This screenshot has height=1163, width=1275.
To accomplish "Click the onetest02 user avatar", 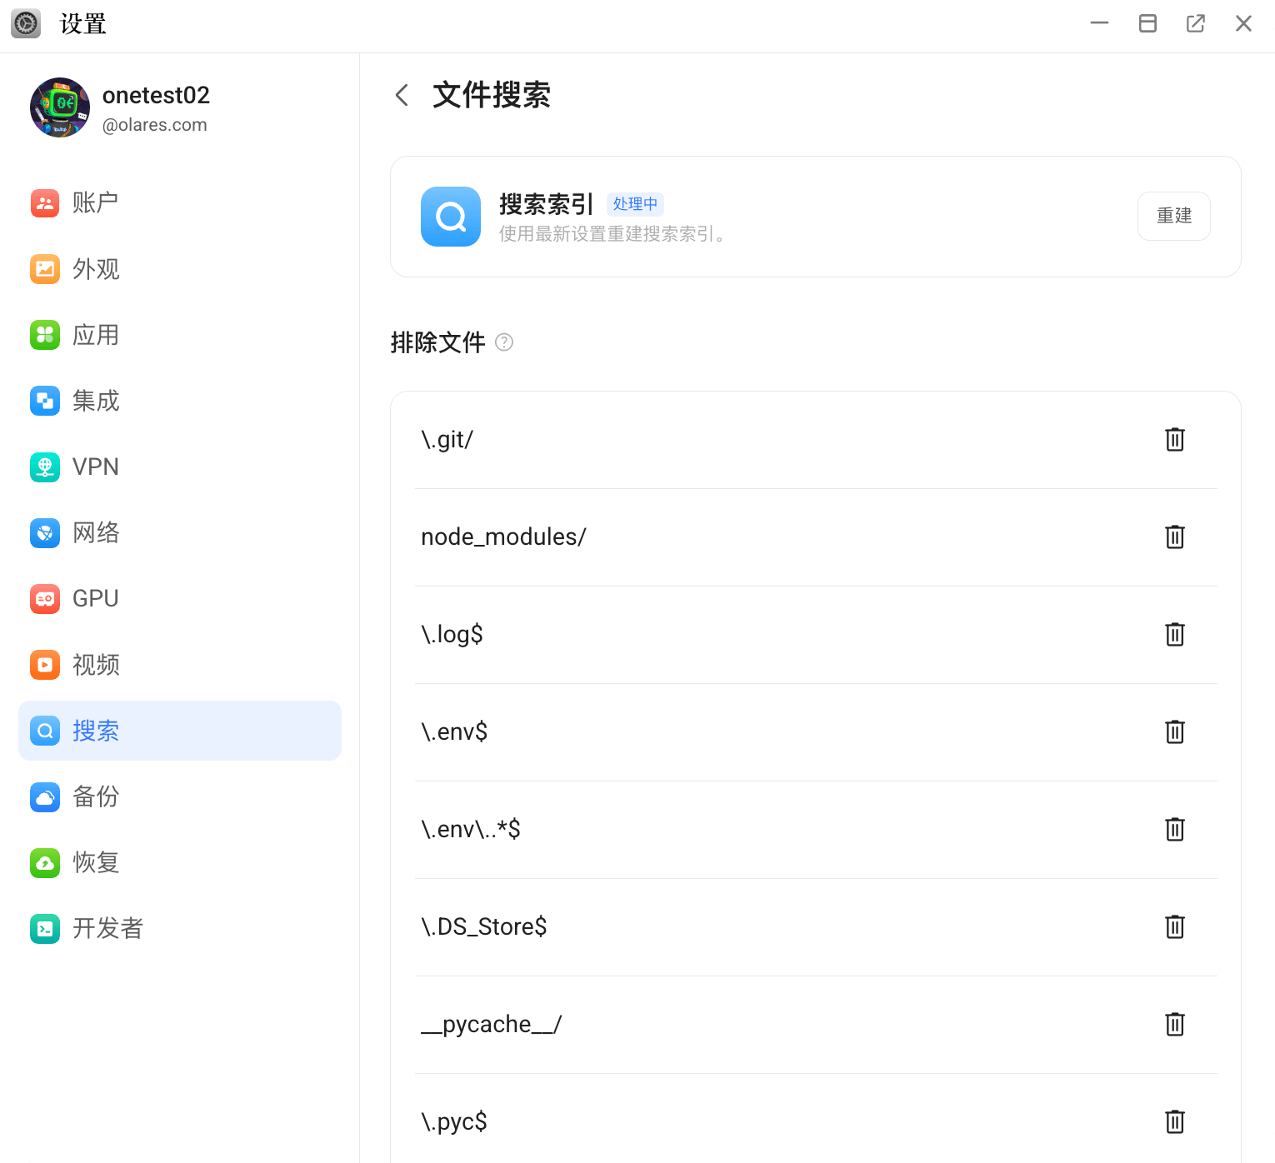I will [x=59, y=107].
